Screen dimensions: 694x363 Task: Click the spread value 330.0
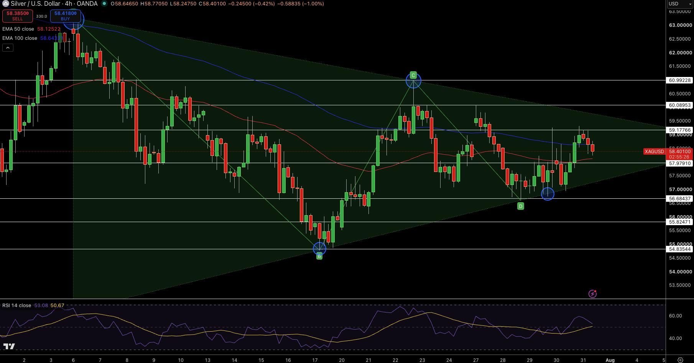[41, 16]
